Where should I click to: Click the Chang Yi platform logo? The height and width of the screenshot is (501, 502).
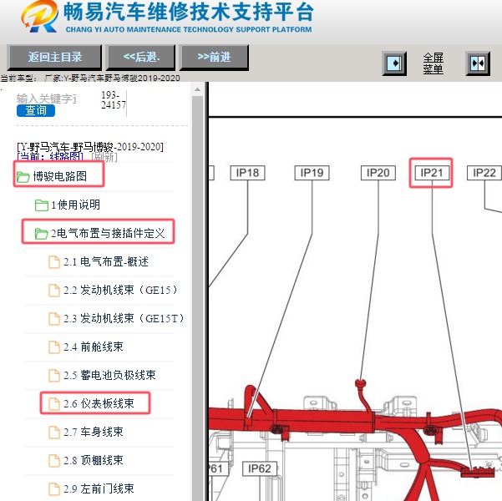click(40, 17)
